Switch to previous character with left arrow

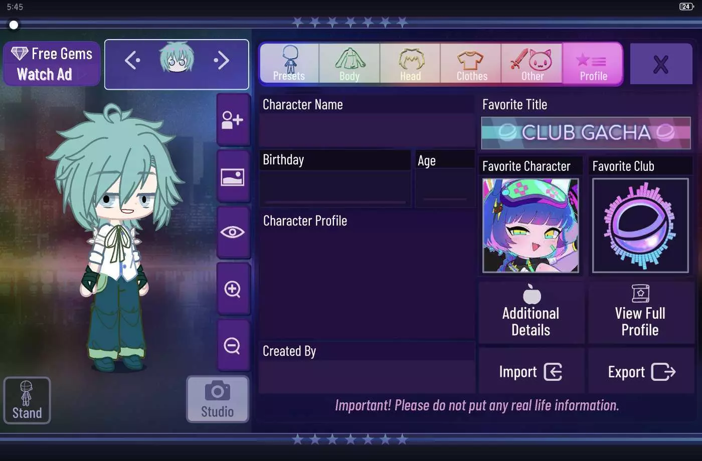coord(132,61)
